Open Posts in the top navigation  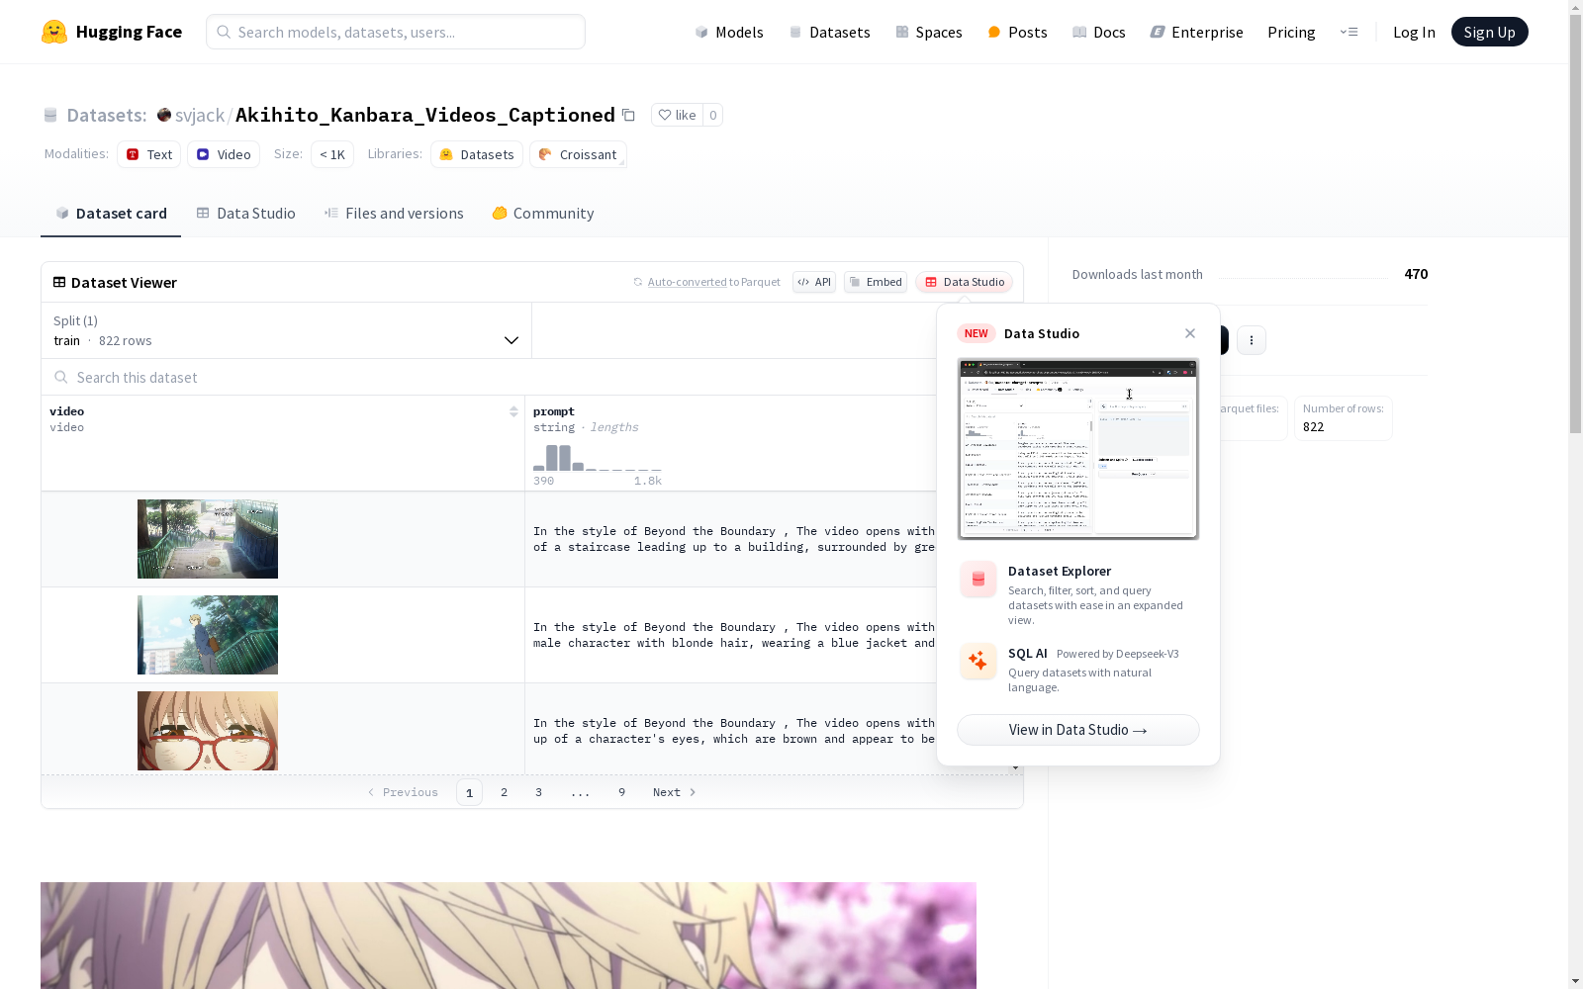point(1018,32)
